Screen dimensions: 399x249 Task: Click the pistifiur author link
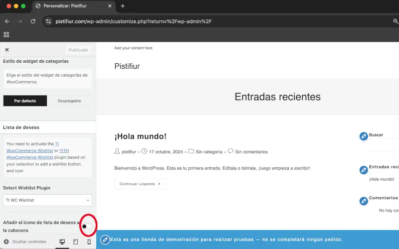(129, 152)
